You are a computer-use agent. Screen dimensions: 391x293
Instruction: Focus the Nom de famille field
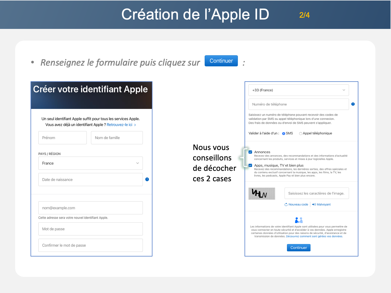(x=117, y=138)
